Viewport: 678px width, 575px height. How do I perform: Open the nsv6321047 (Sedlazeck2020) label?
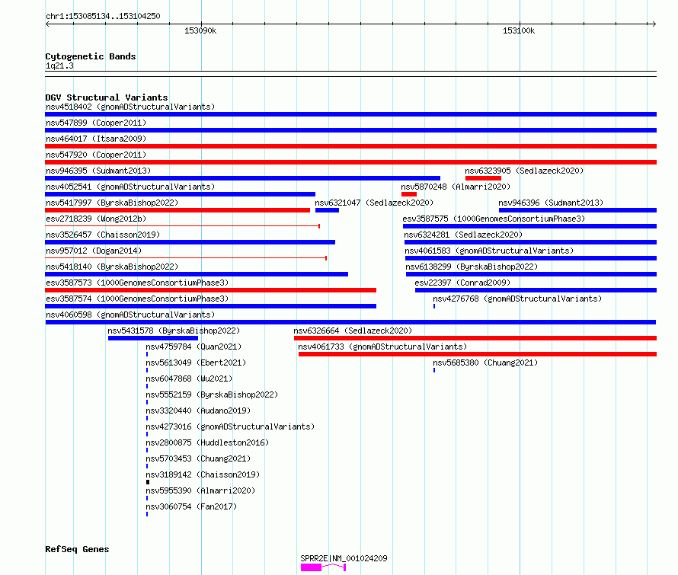point(374,203)
